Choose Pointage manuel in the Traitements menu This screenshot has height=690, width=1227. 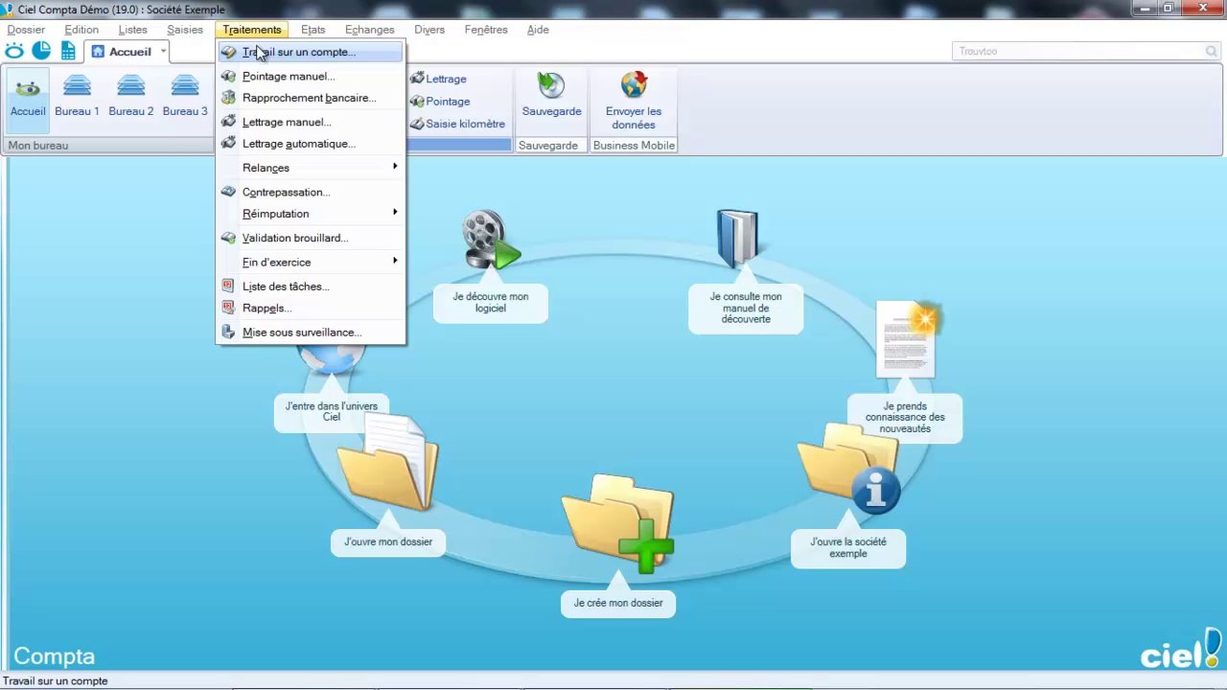pos(311,77)
